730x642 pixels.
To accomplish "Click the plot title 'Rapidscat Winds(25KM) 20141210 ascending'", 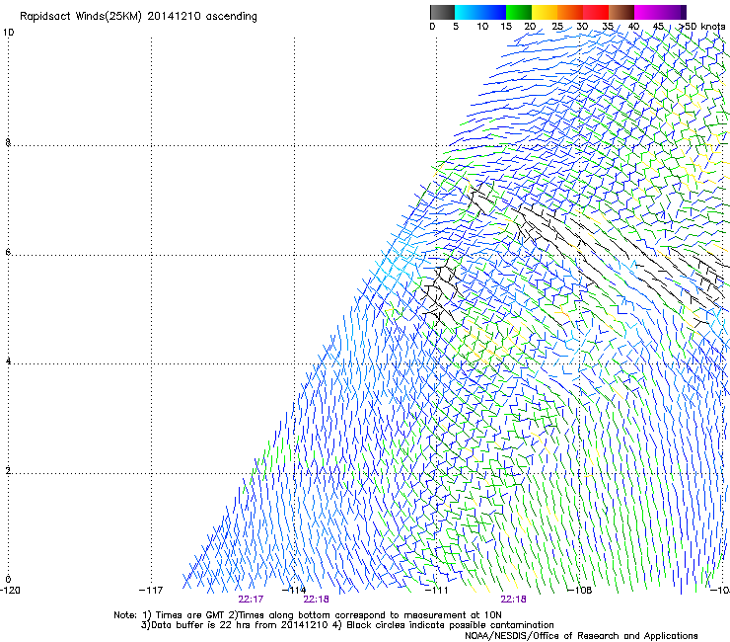I will (x=138, y=17).
